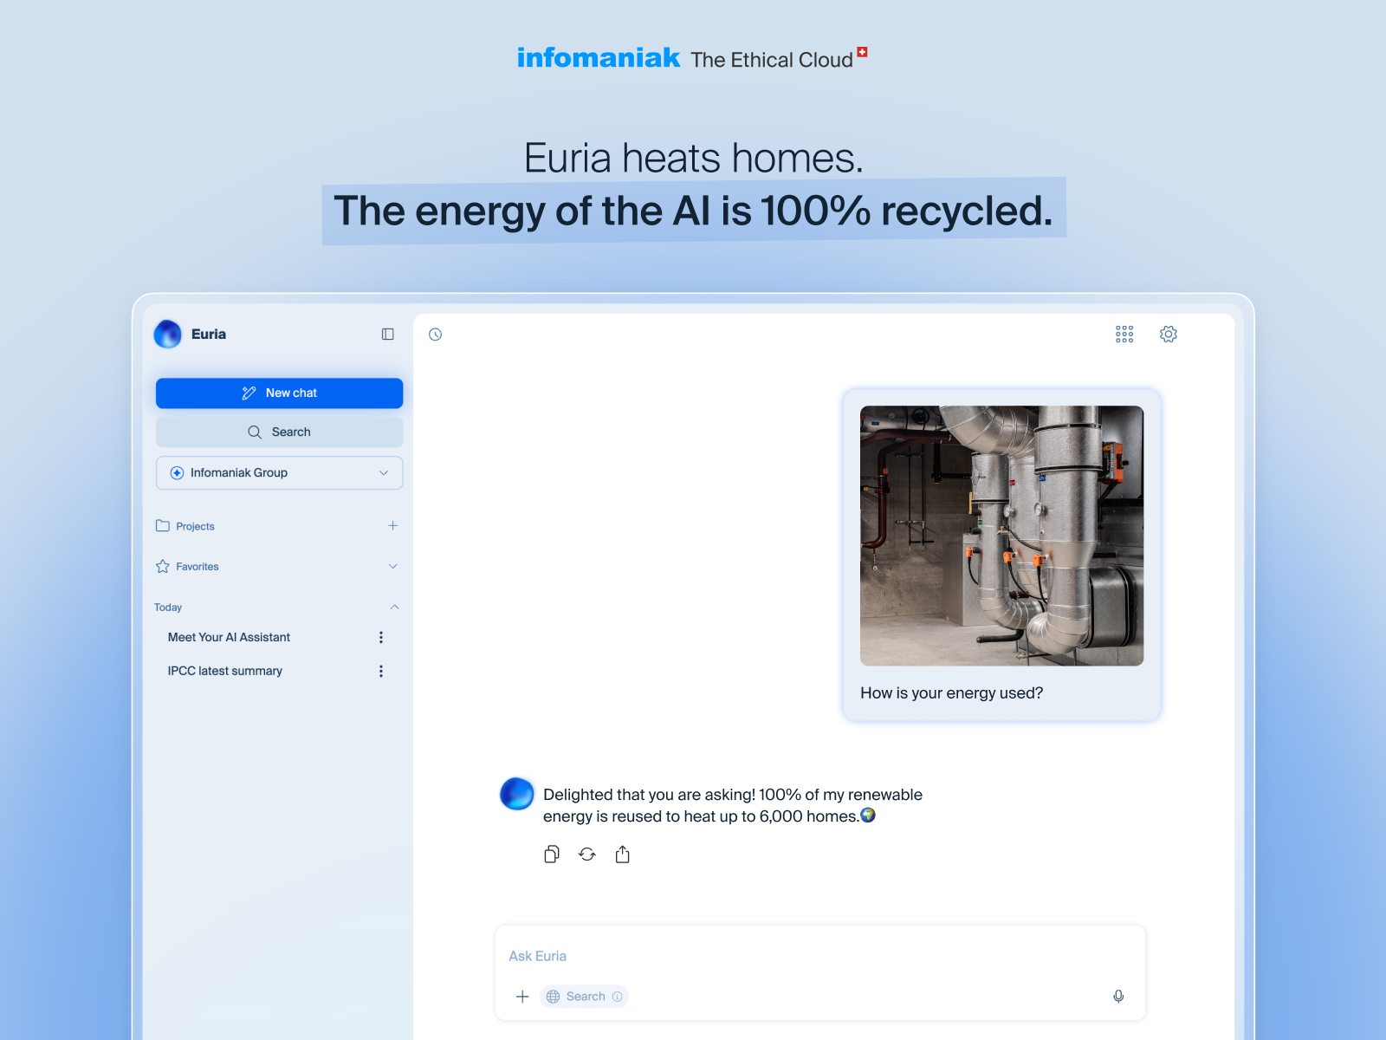Open Infomaniak Group dropdown
The width and height of the screenshot is (1386, 1040).
[279, 473]
